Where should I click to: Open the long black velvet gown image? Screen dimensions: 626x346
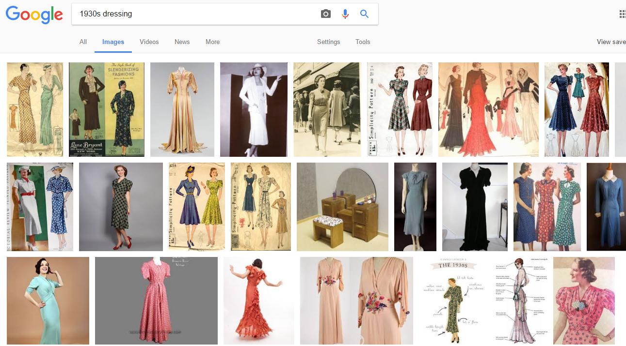(475, 207)
